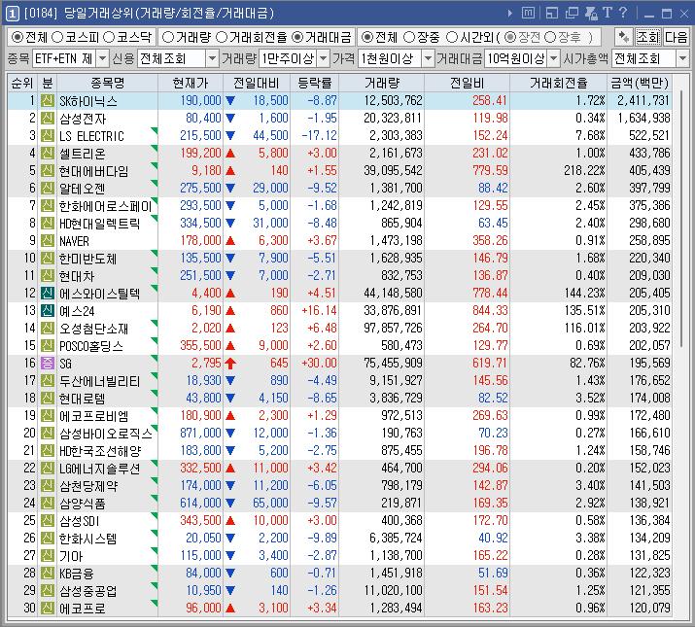Screen dimensions: 695x627
Task: Select the 장중 session radio button
Action: coord(409,37)
